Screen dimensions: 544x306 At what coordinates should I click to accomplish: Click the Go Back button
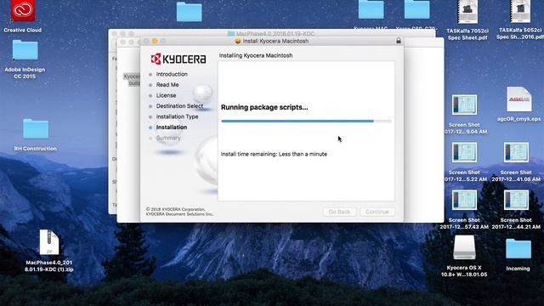coord(339,212)
